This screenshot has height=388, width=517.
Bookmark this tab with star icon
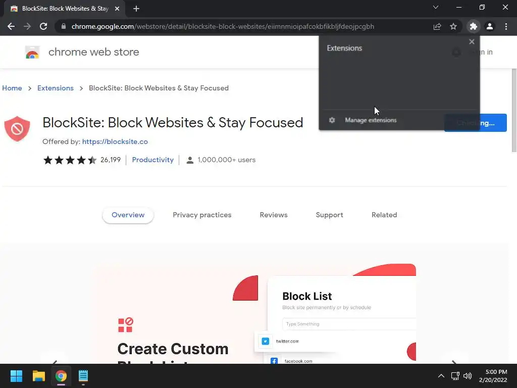(x=453, y=26)
